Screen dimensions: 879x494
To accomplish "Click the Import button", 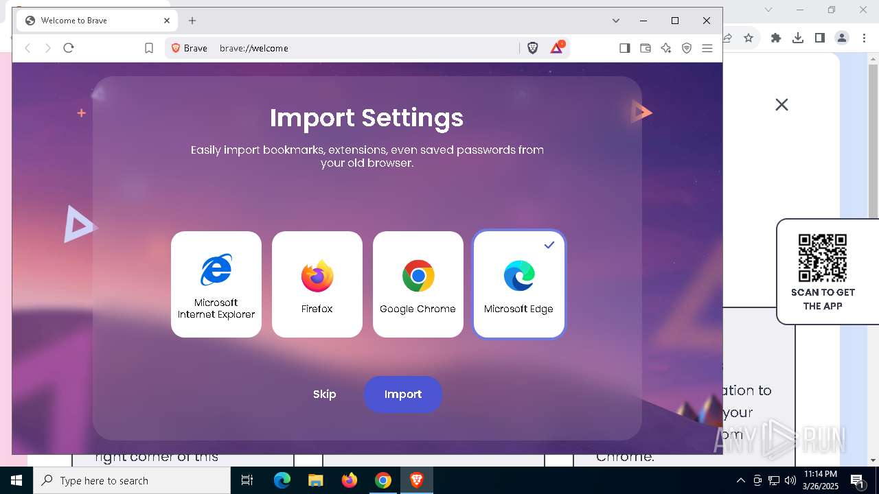I will tap(403, 395).
